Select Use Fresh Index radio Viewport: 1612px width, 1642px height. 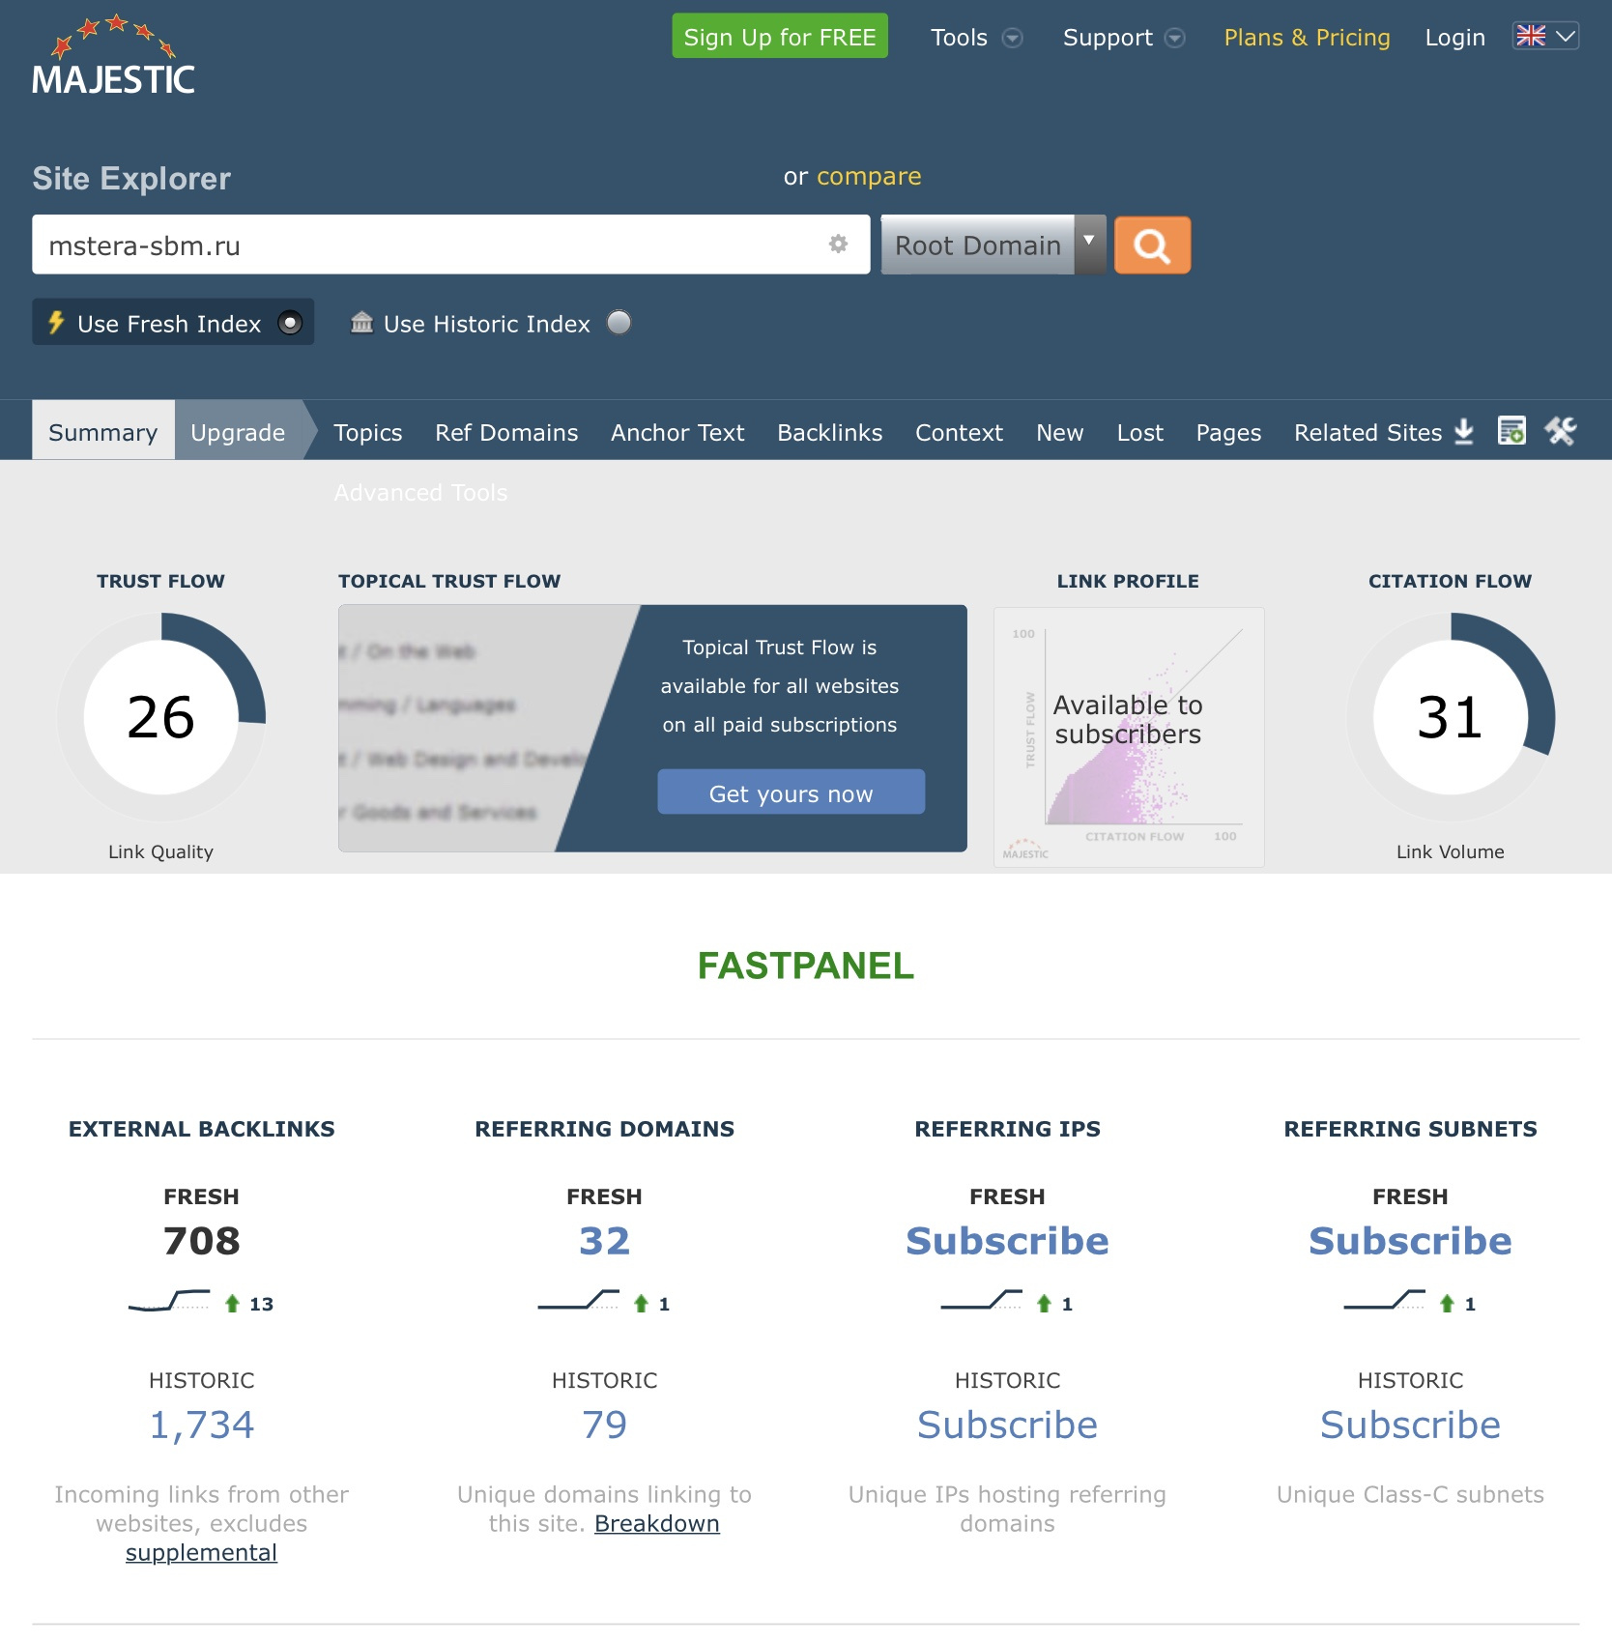290,323
